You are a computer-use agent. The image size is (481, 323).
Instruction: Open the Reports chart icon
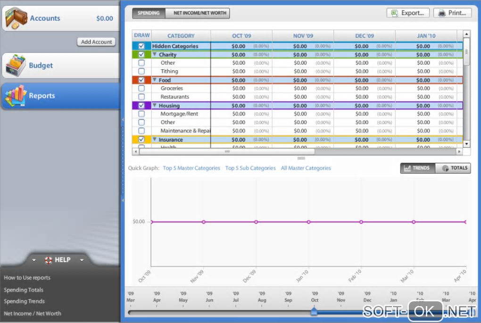[16, 96]
